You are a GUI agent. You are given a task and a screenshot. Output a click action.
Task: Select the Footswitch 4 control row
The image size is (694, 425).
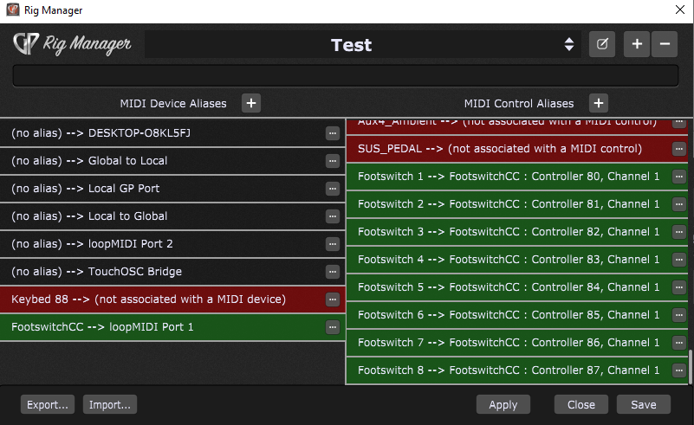click(509, 260)
